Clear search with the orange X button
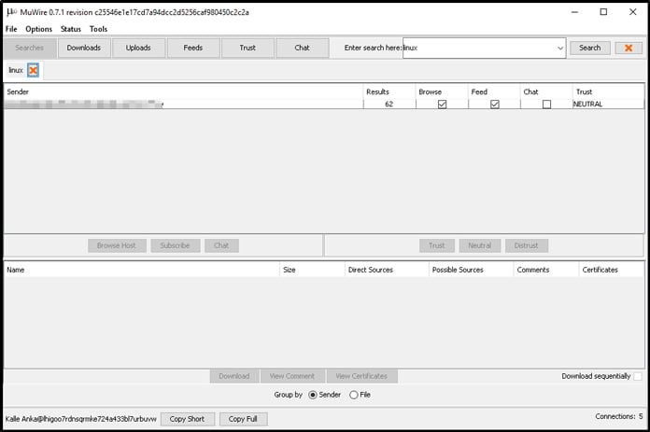This screenshot has width=650, height=432. (629, 48)
